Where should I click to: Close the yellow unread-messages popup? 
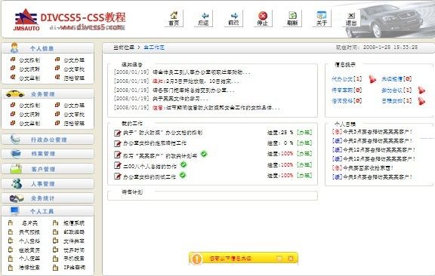click(291, 259)
